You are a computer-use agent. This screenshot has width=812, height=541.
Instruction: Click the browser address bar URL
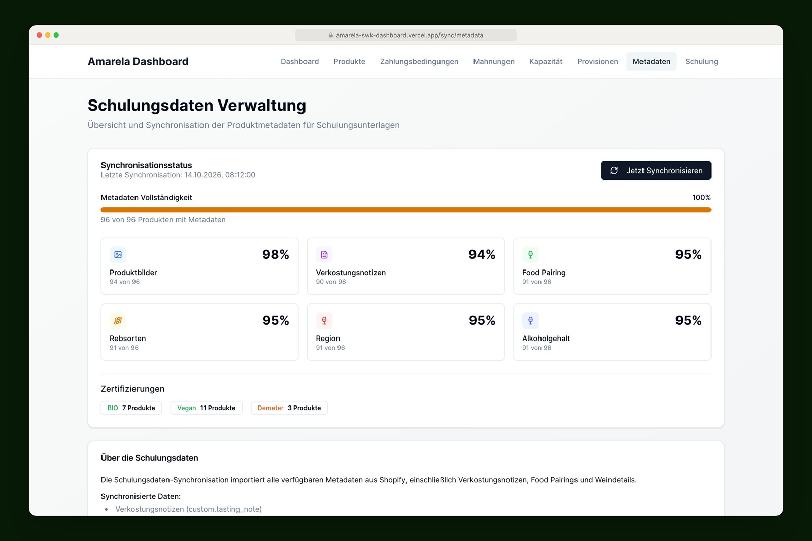pos(406,35)
